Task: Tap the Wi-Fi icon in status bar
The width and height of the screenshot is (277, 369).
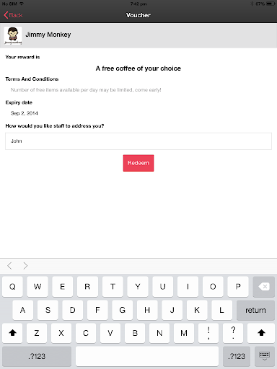Action: pos(22,4)
